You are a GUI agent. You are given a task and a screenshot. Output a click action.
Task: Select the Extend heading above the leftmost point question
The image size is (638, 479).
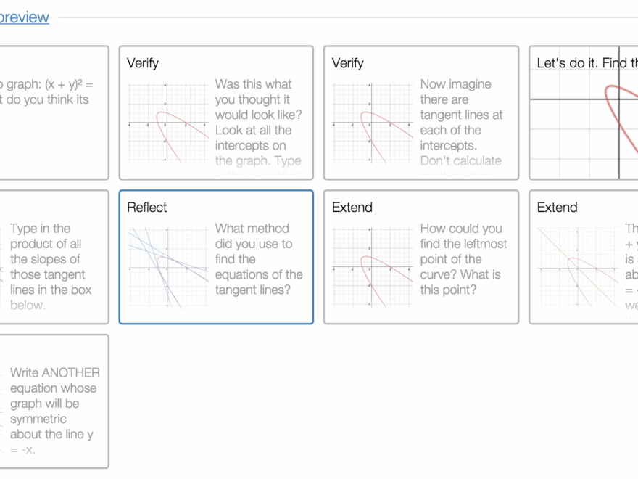(x=352, y=208)
